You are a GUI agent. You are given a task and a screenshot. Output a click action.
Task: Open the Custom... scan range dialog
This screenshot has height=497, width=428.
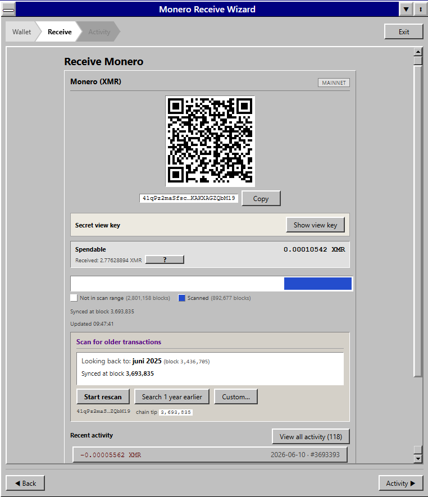tap(236, 396)
